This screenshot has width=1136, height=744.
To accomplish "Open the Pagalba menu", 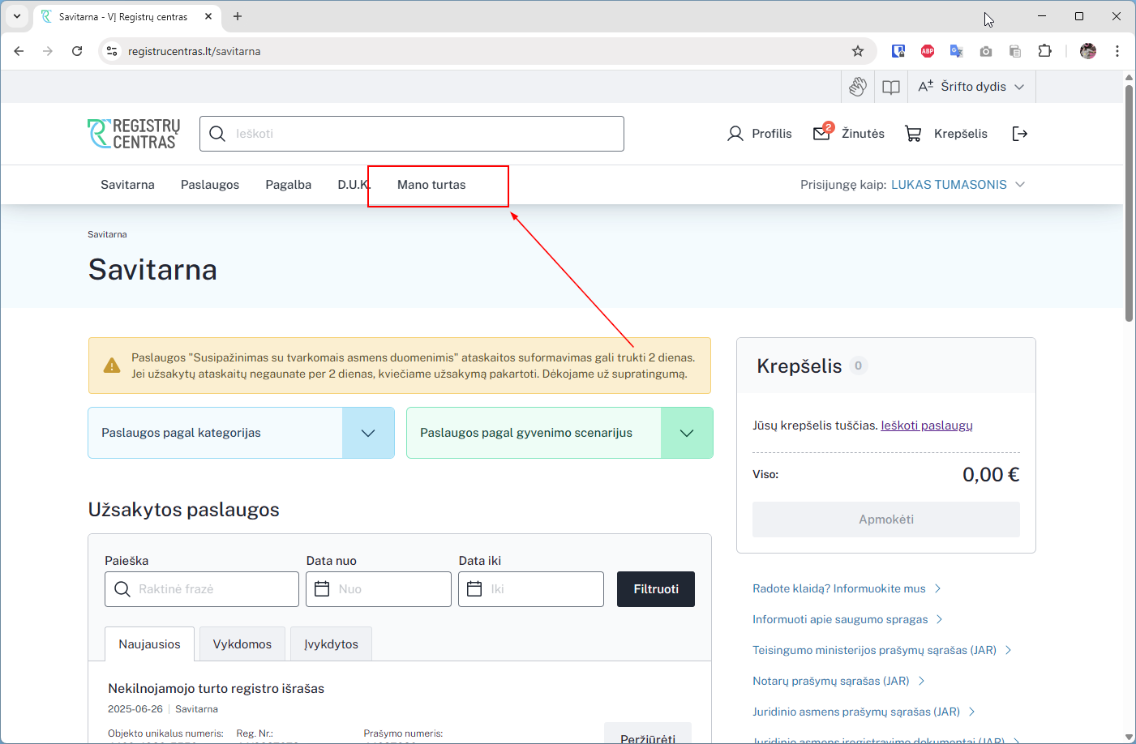I will pos(289,185).
